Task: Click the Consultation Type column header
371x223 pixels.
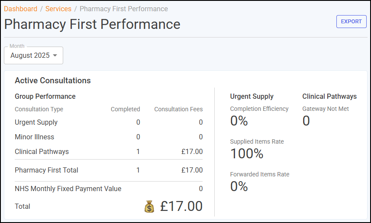Action: [x=39, y=109]
